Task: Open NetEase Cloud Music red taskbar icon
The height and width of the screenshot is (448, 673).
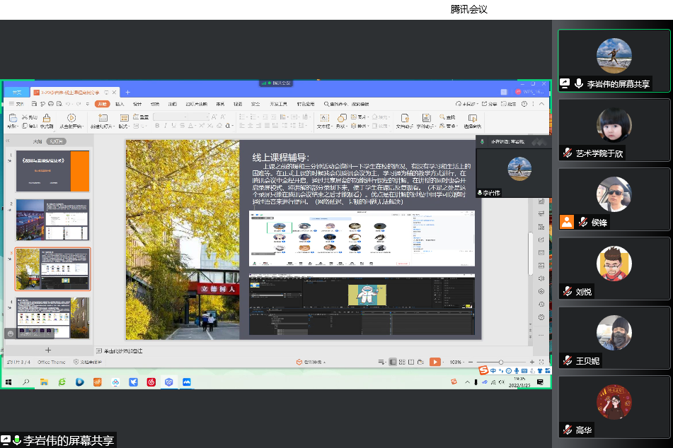Action: [x=151, y=382]
